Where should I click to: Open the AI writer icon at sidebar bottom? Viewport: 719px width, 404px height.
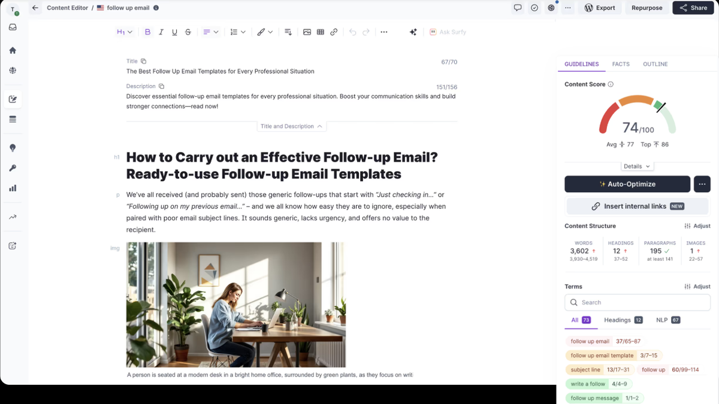coord(13,245)
